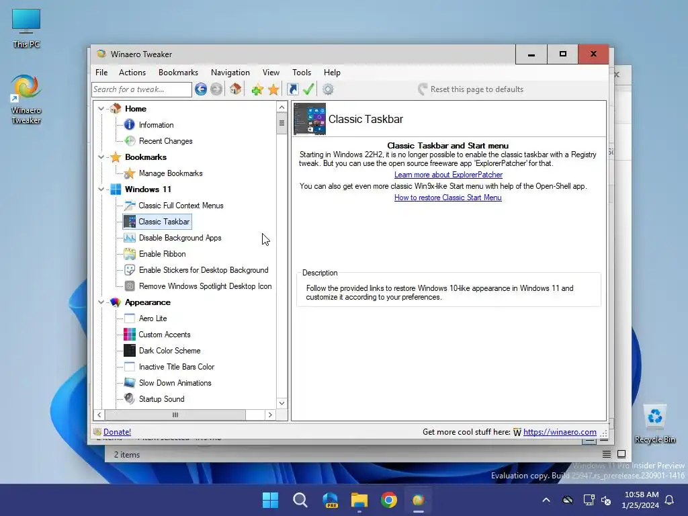This screenshot has height=516, width=688.
Task: Launch Google Chrome from taskbar
Action: coord(389,500)
